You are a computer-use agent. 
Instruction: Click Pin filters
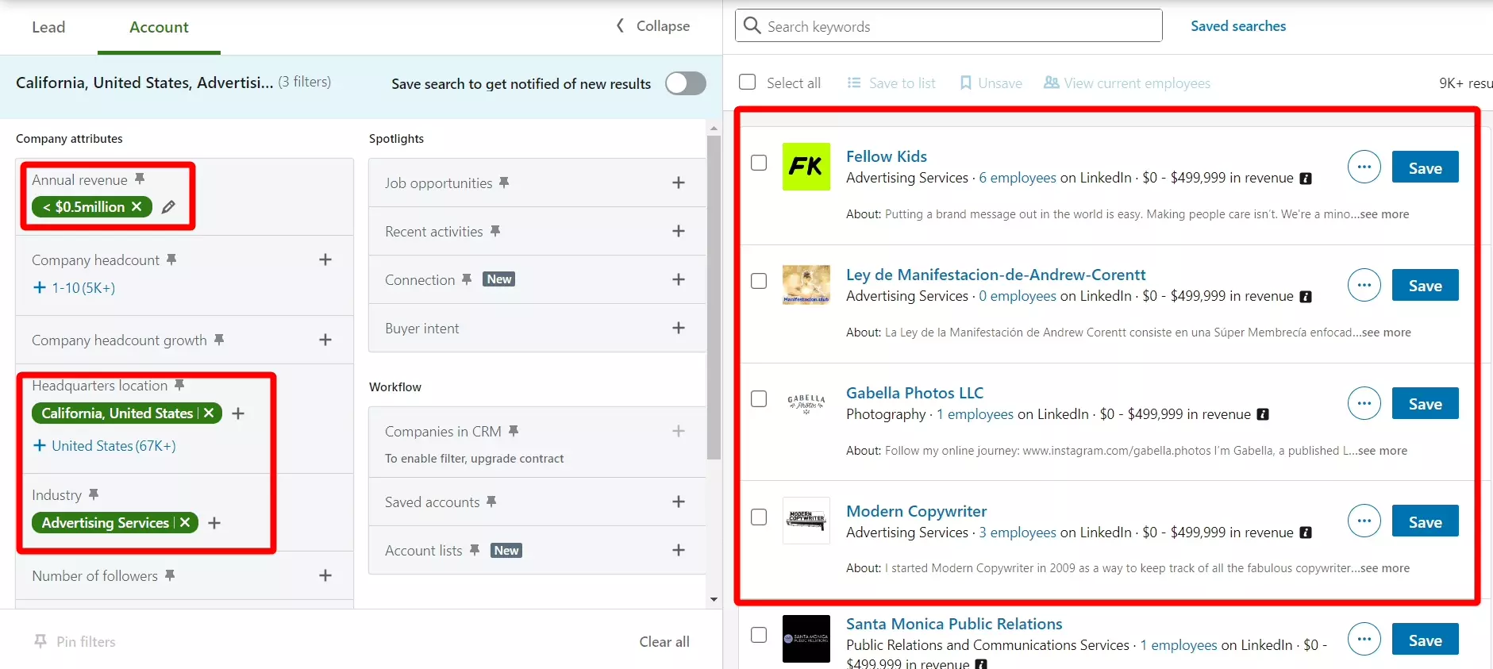(x=75, y=641)
